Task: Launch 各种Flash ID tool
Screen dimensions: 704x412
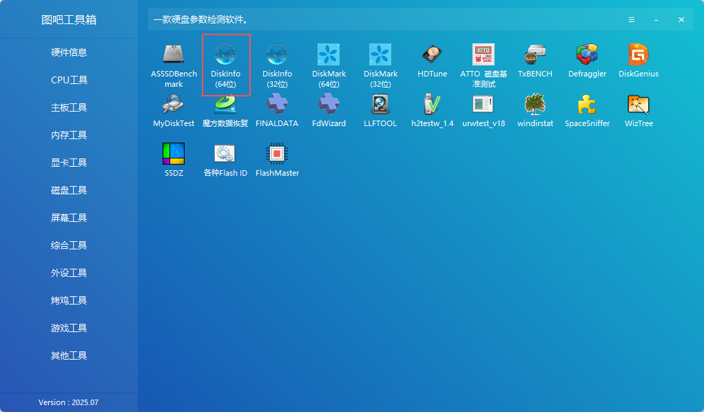Action: (225, 160)
